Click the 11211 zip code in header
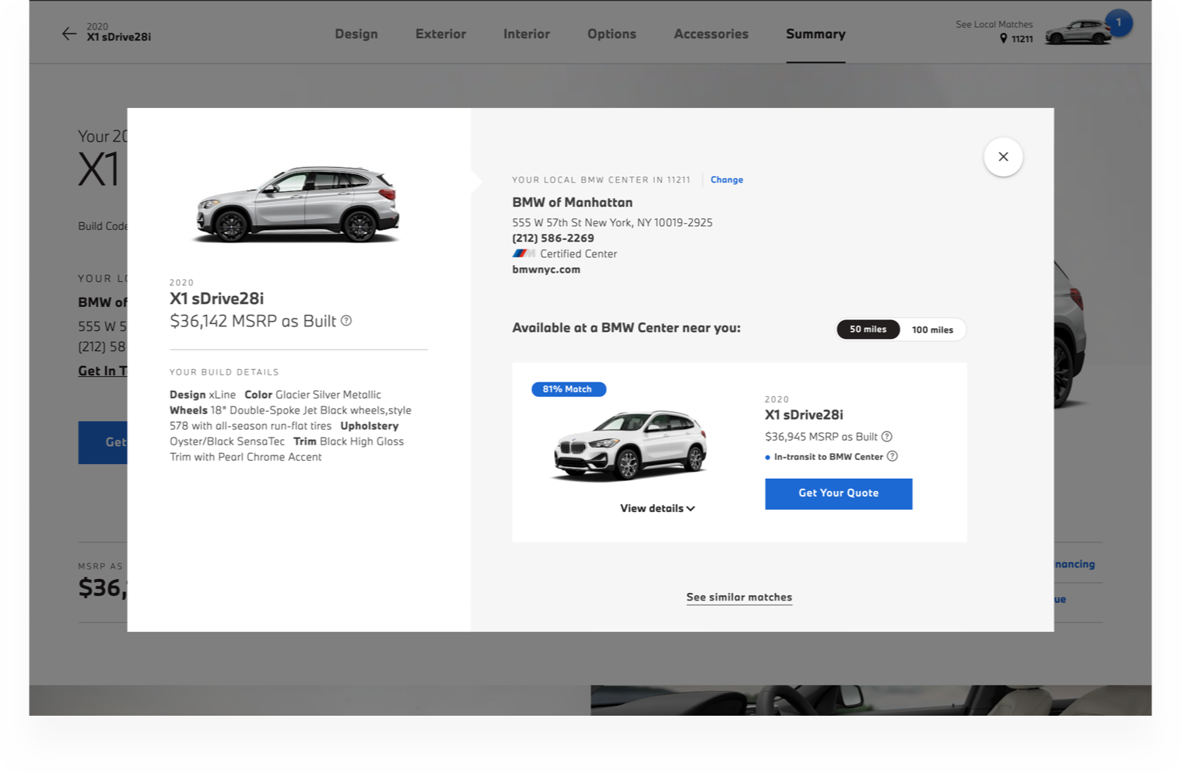 coord(1022,39)
